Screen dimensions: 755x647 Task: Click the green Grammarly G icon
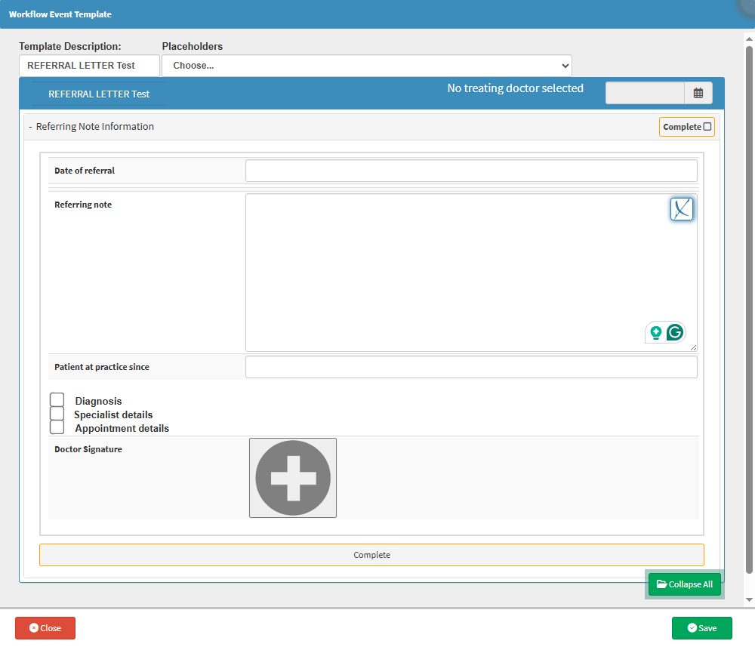click(x=674, y=332)
